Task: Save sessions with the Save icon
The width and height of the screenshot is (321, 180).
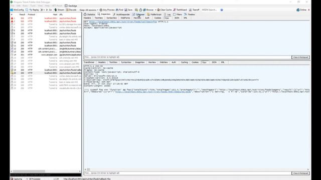Action: click(128, 10)
